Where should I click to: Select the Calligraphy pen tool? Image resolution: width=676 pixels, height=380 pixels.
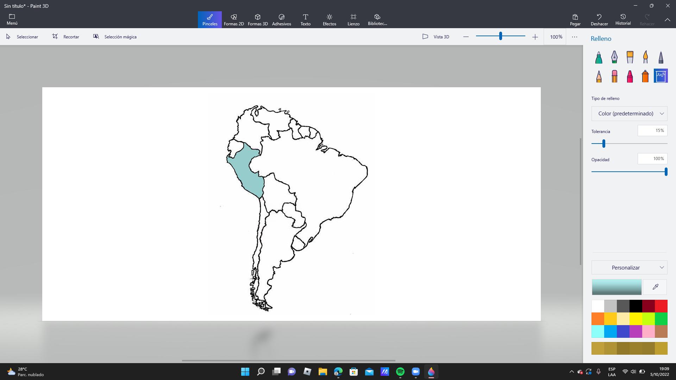tap(614, 57)
